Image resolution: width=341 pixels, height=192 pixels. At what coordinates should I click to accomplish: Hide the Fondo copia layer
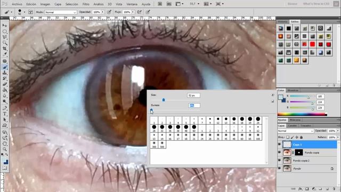pos(279,153)
